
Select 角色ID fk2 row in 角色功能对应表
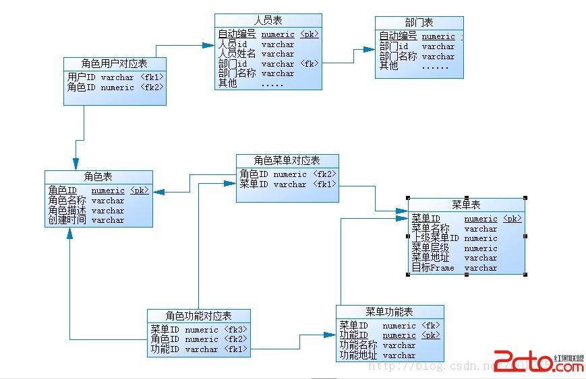coord(199,339)
